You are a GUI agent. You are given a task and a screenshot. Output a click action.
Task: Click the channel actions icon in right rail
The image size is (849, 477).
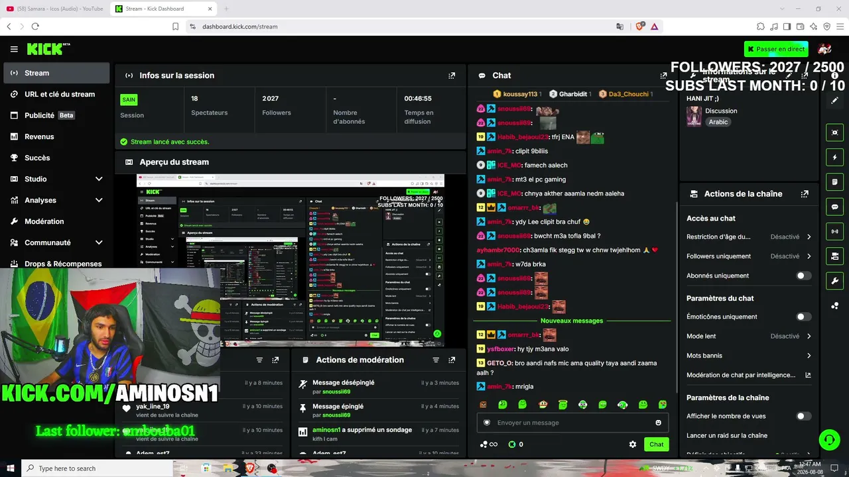point(835,256)
